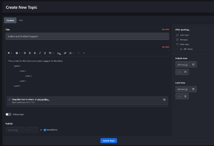Toggle bold formatting in editor toolbar
Viewport: 214px width, 146px height.
(35, 53)
